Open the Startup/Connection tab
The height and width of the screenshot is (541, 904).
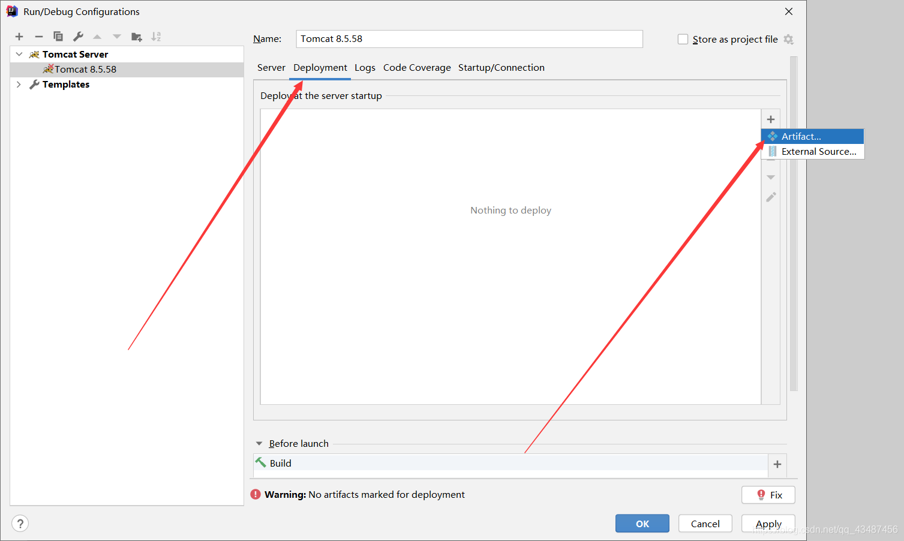[501, 68]
